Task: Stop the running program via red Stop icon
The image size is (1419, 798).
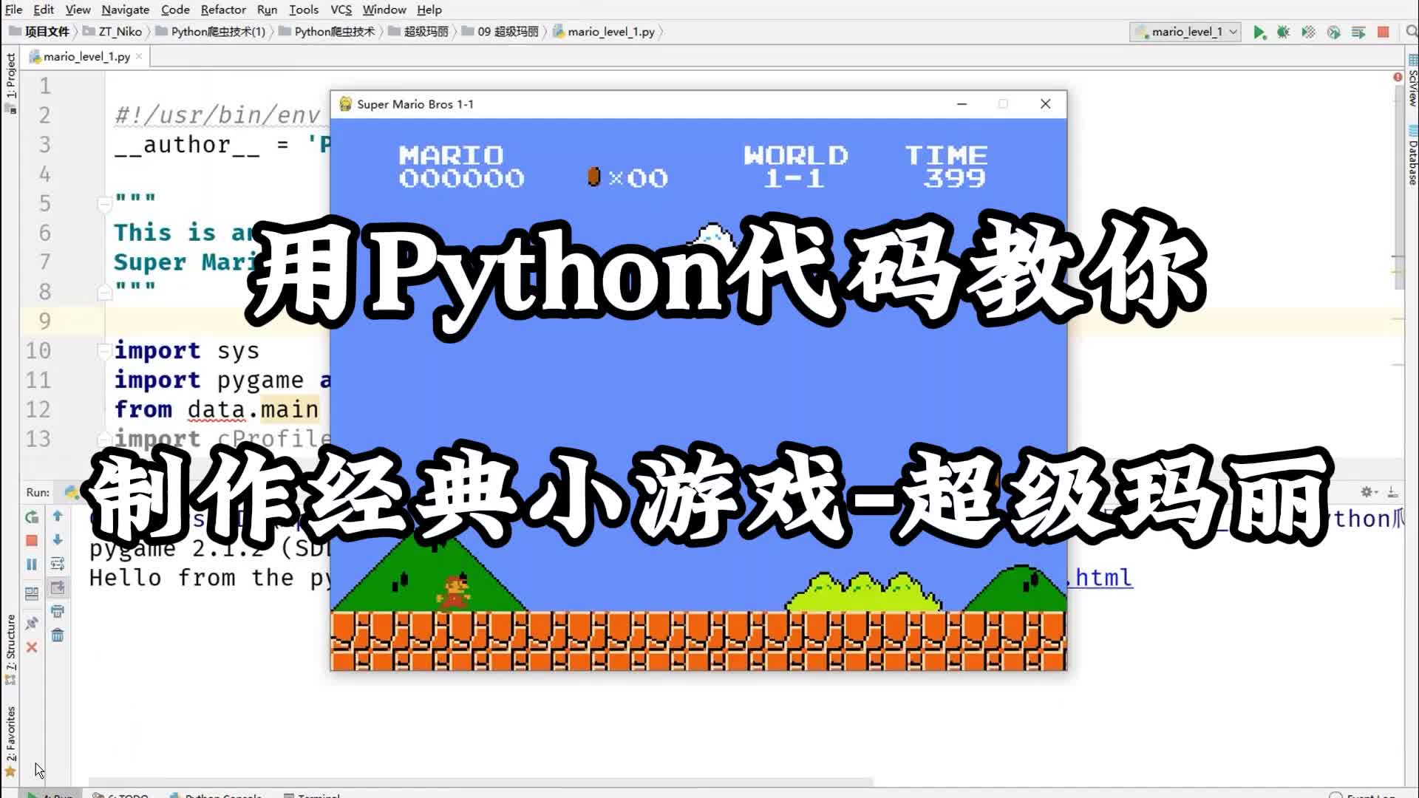Action: (1384, 33)
